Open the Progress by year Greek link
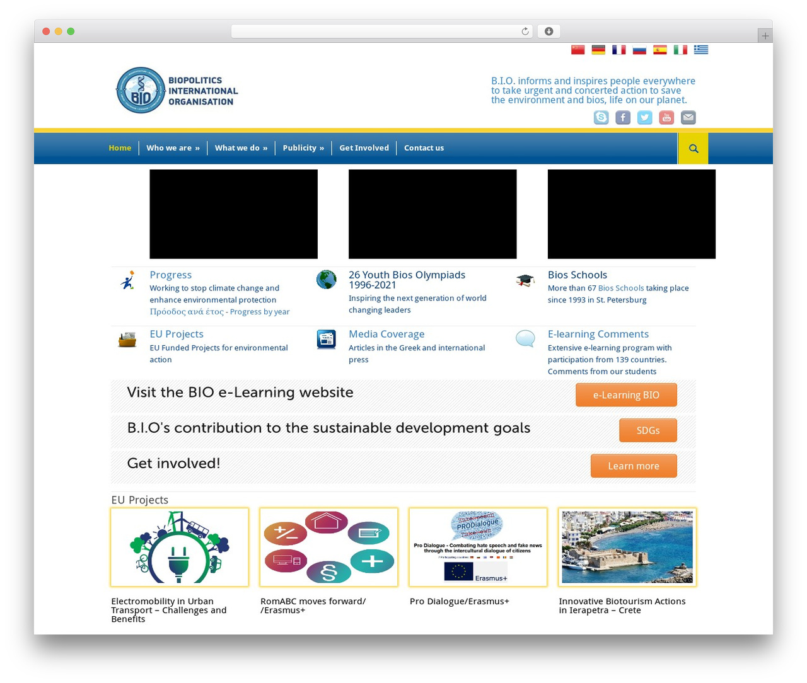The image size is (807, 683). click(219, 312)
